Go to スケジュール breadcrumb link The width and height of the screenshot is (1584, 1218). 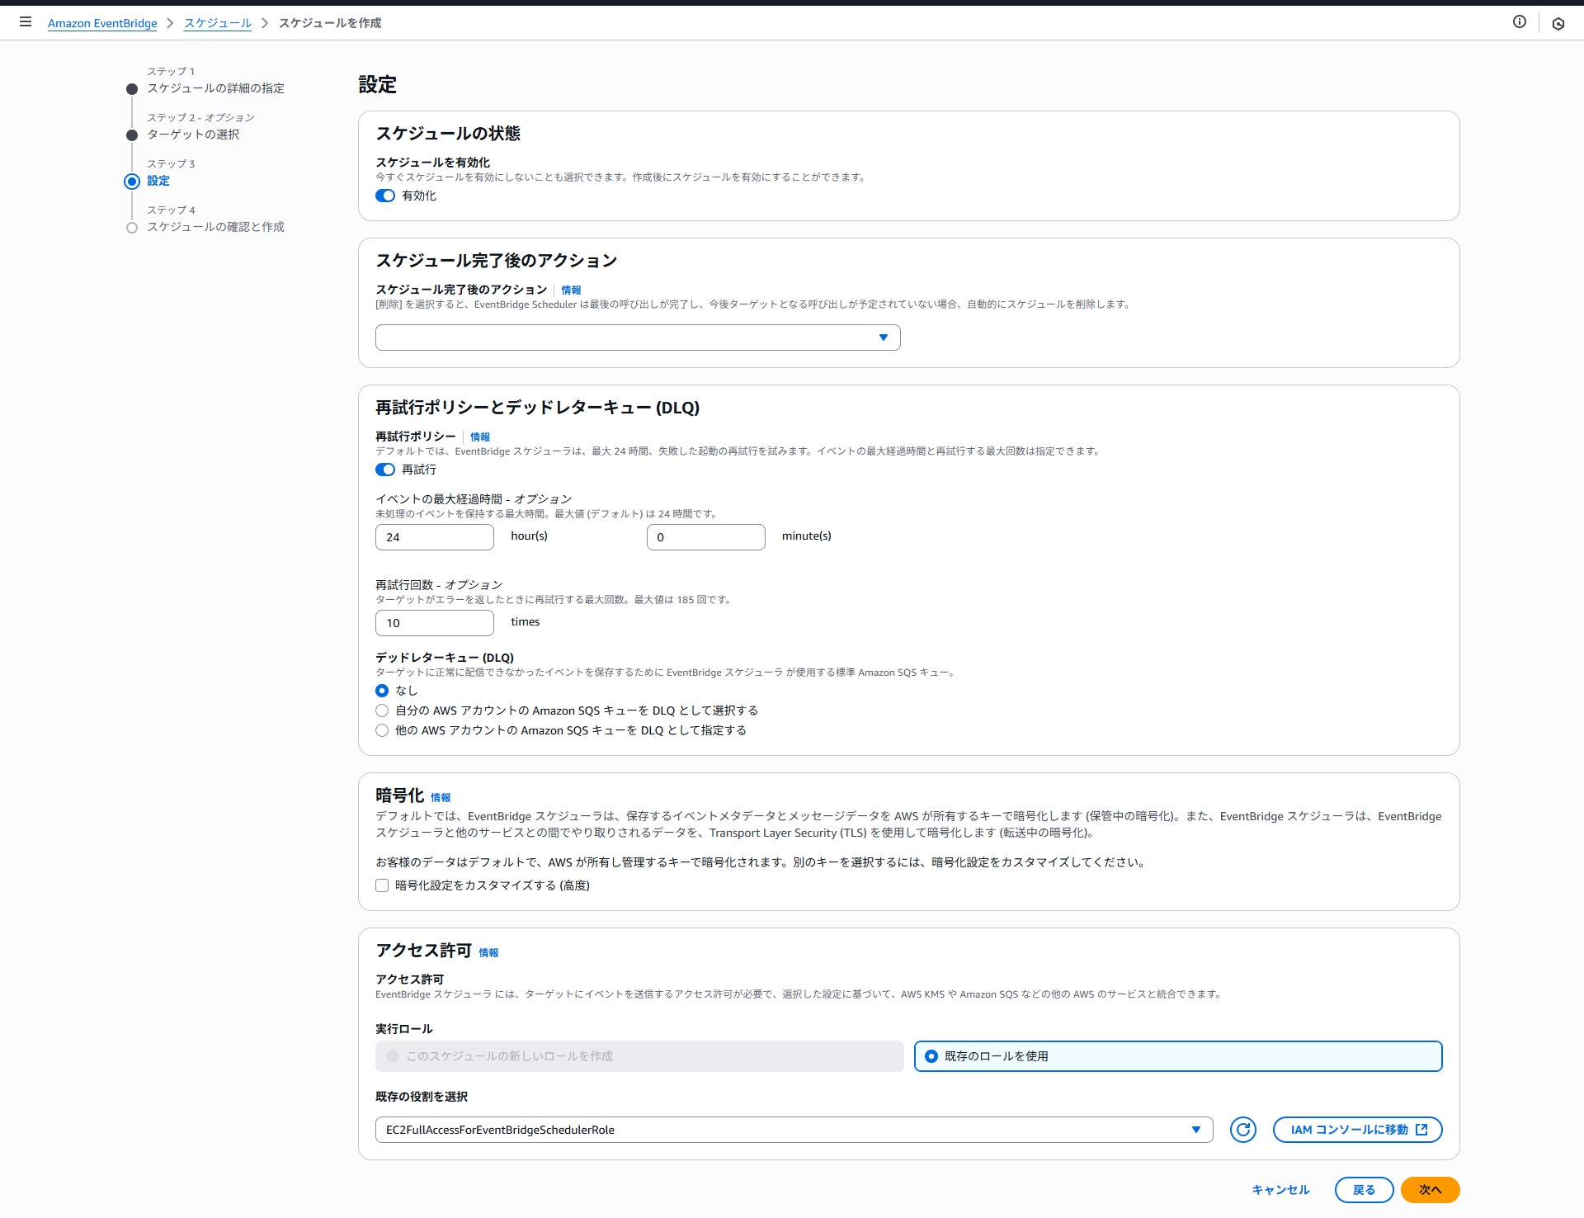point(218,23)
